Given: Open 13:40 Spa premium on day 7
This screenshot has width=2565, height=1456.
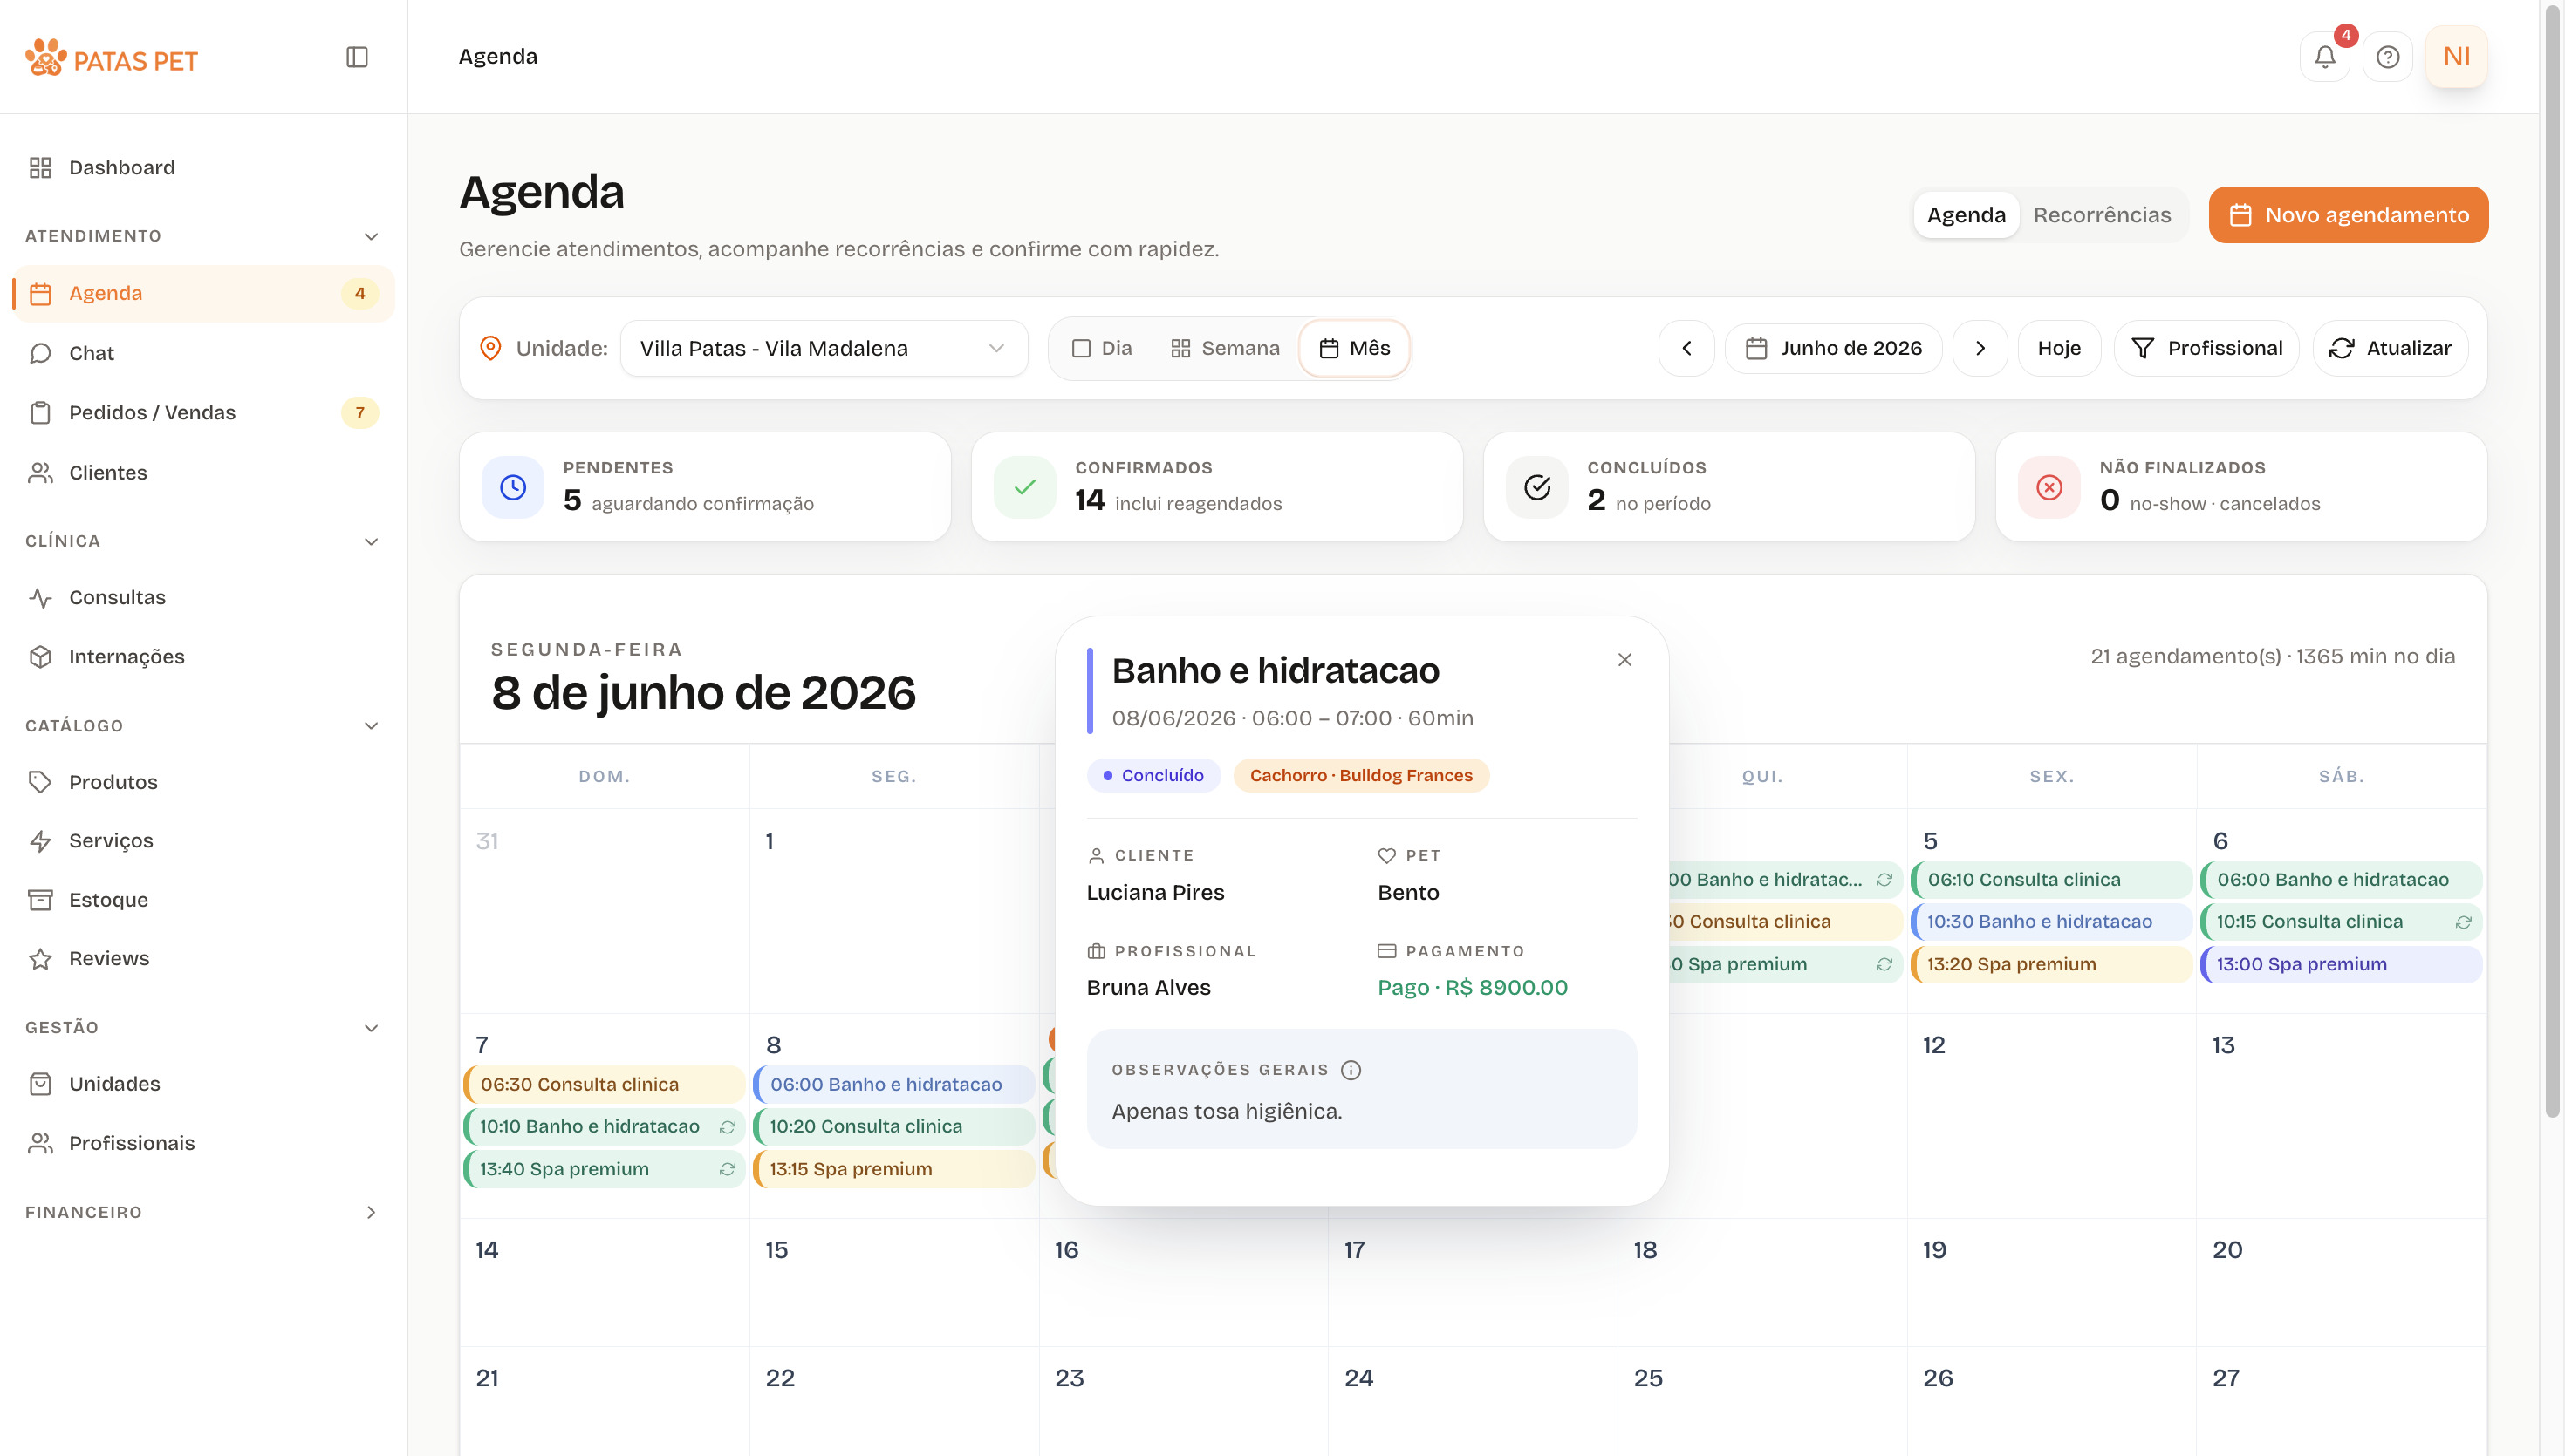Looking at the screenshot, I should point(605,1169).
